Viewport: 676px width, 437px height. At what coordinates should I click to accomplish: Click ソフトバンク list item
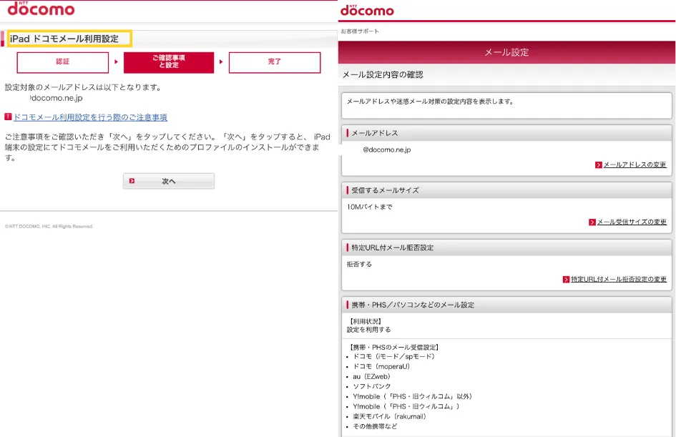point(372,386)
